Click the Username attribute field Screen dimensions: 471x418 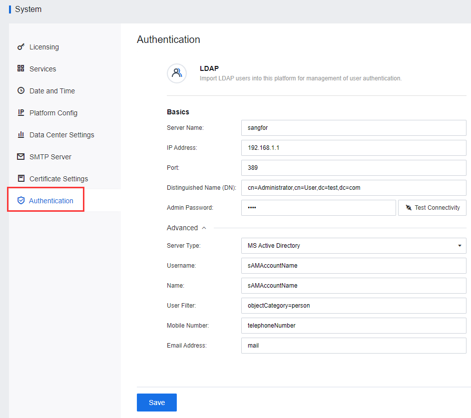[354, 266]
